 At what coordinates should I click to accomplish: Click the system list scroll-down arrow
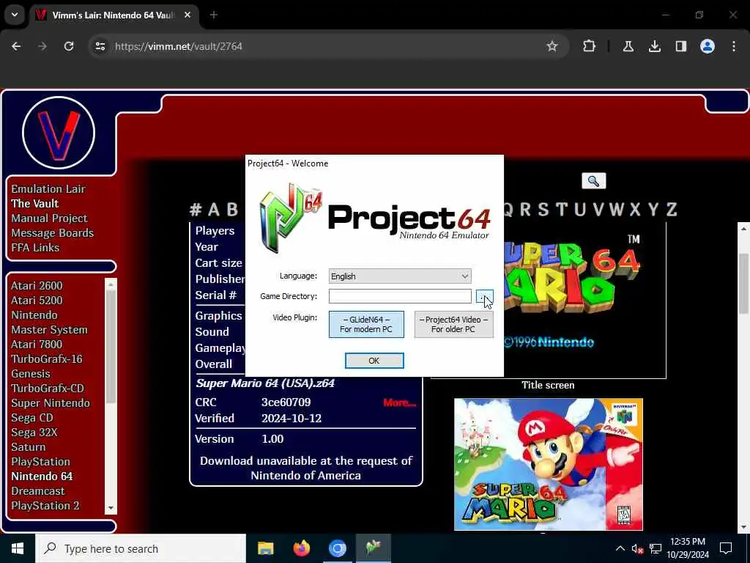pos(111,507)
